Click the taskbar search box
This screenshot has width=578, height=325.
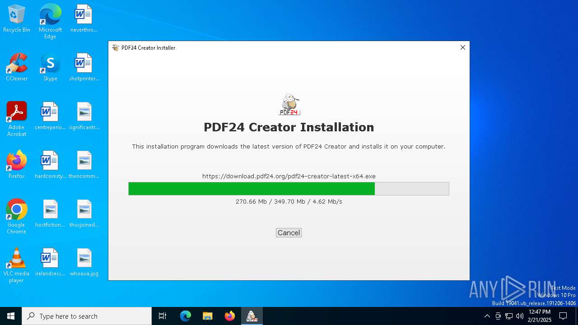coord(87,316)
